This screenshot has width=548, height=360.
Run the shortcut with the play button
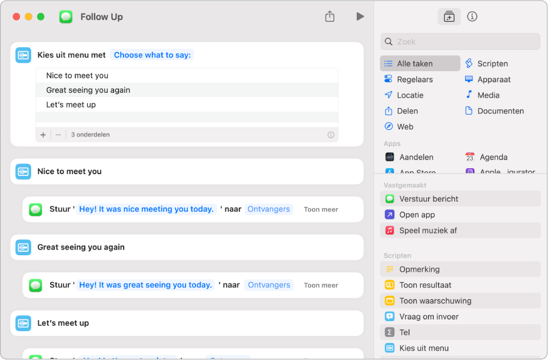360,16
